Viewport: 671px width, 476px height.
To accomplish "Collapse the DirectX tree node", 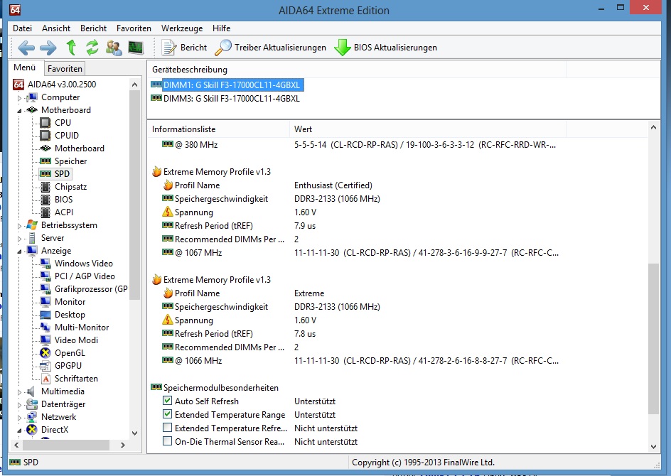I will tap(19, 431).
